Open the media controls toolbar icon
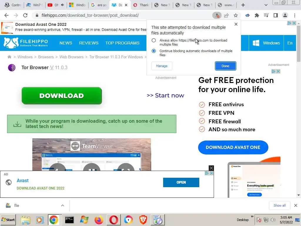 click(266, 15)
